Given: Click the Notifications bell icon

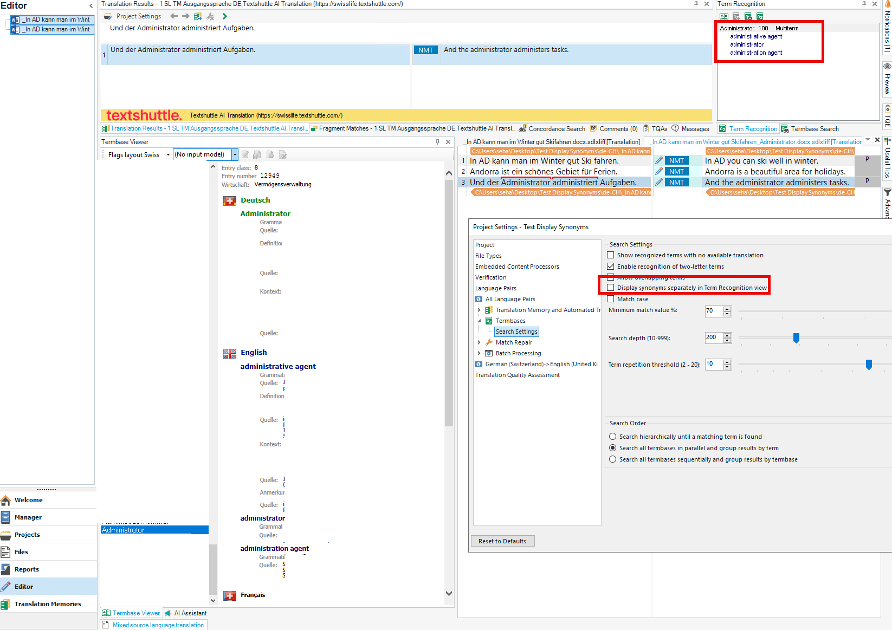Looking at the screenshot, I should point(888,4).
